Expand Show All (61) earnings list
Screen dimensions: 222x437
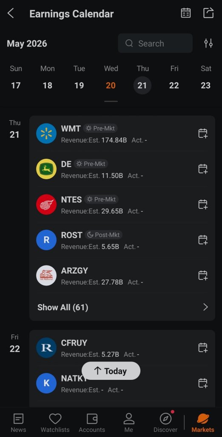(122, 307)
